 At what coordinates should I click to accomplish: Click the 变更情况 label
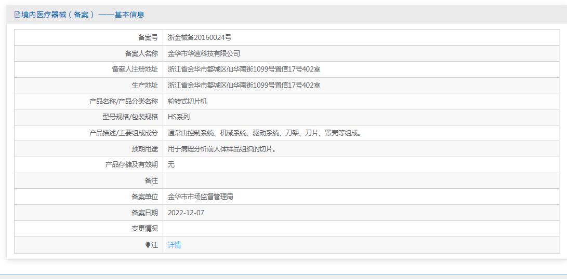coord(145,229)
